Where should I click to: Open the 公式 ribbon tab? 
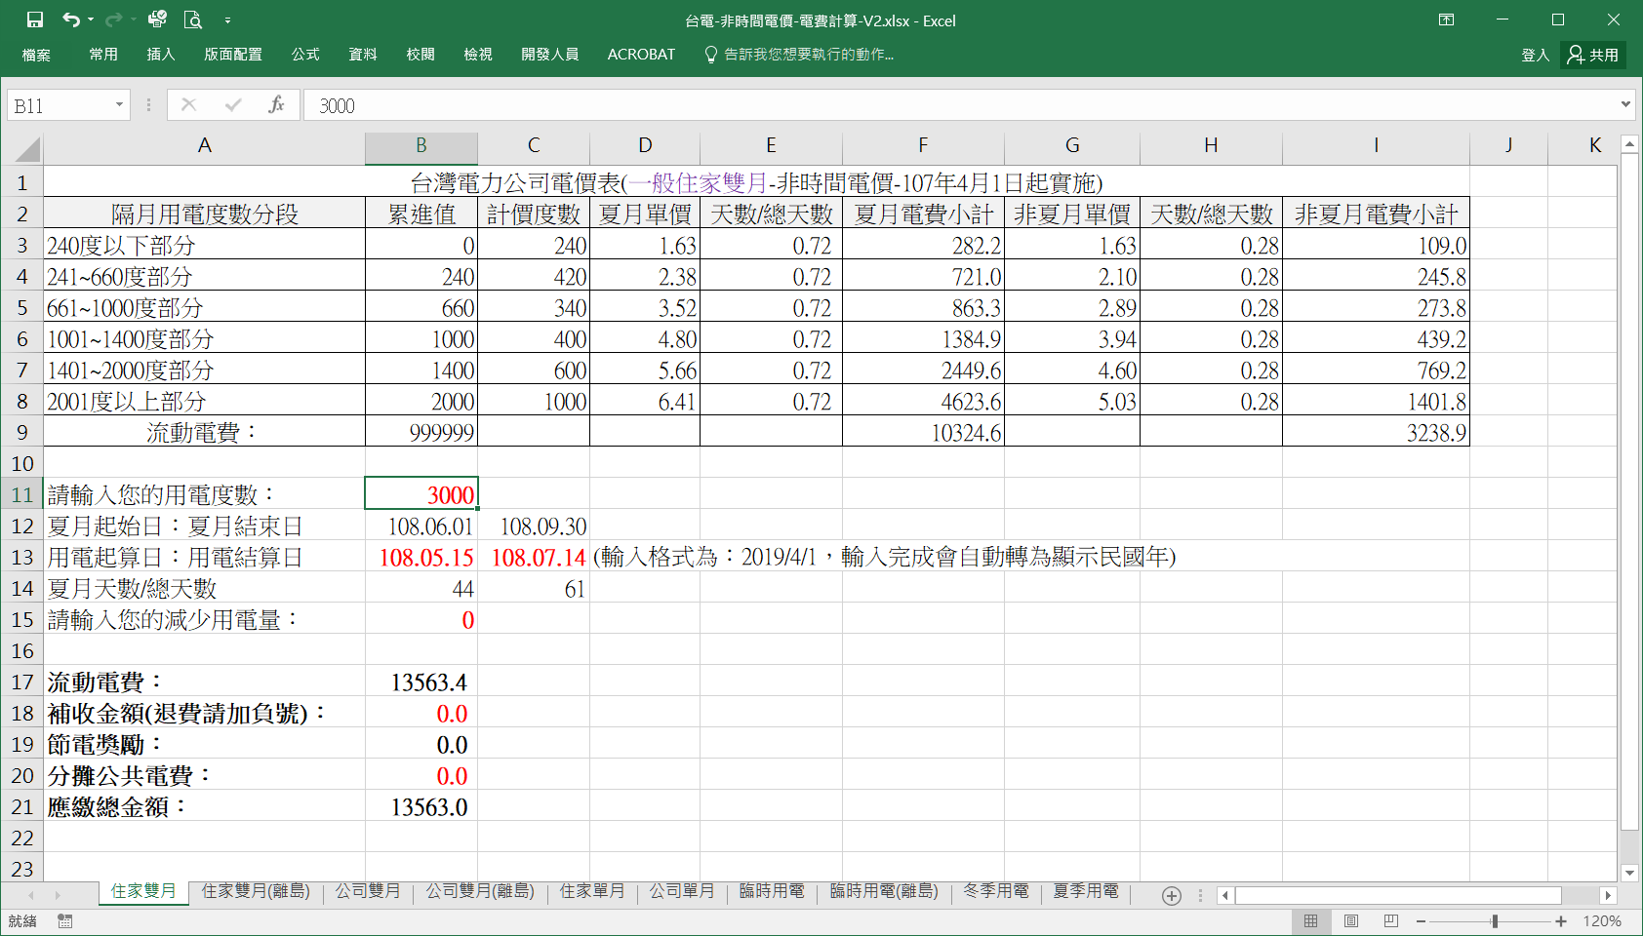click(x=305, y=55)
